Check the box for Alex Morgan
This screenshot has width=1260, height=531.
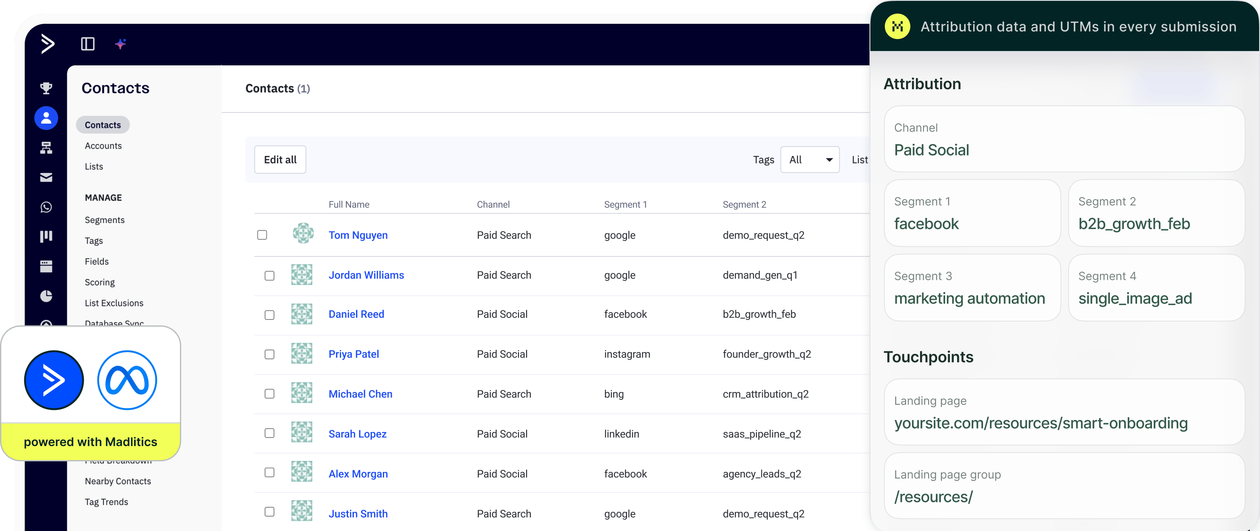point(270,472)
